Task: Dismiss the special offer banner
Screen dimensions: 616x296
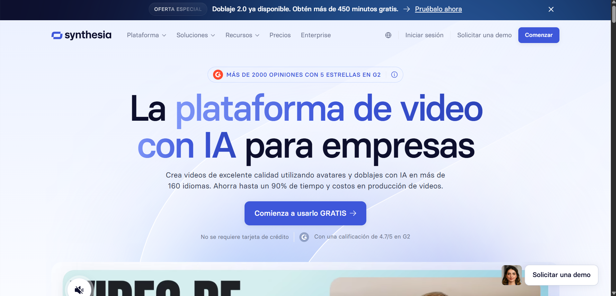Action: 551,9
